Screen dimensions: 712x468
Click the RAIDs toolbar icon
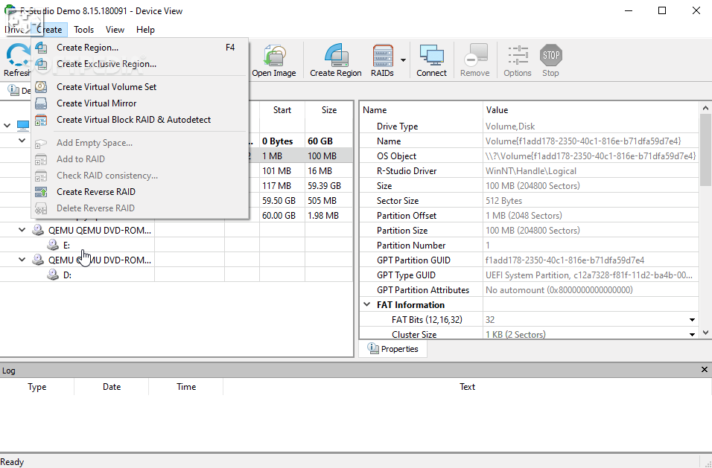pyautogui.click(x=382, y=57)
